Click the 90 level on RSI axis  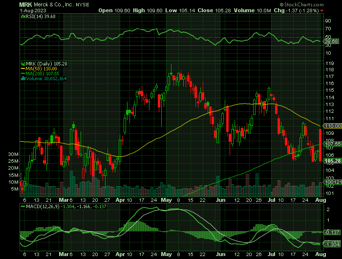(328, 21)
